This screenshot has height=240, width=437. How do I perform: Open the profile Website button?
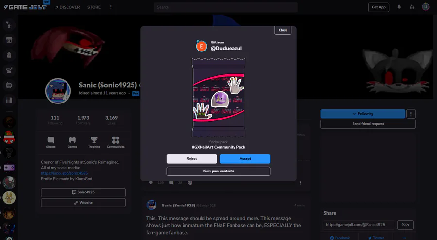(83, 203)
